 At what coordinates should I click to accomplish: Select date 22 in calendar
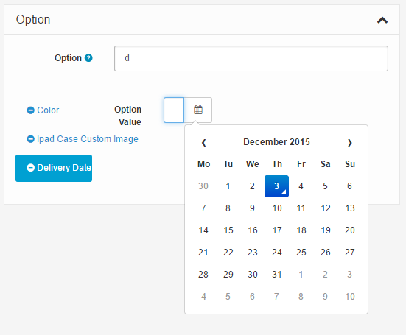click(228, 253)
